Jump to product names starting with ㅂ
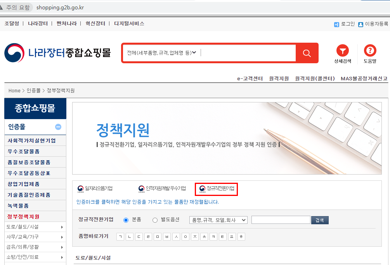Viewport: 390px width, 265px height. pyautogui.click(x=167, y=237)
